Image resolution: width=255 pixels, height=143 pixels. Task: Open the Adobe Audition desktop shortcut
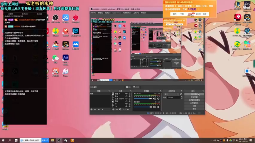pos(66,60)
